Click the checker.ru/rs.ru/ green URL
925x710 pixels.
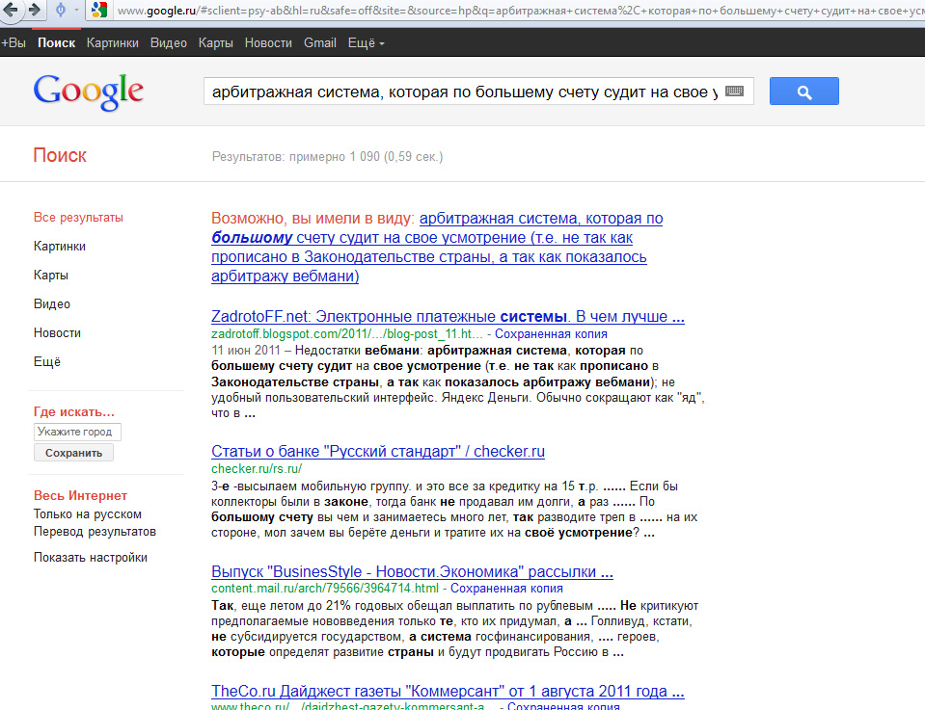[257, 468]
